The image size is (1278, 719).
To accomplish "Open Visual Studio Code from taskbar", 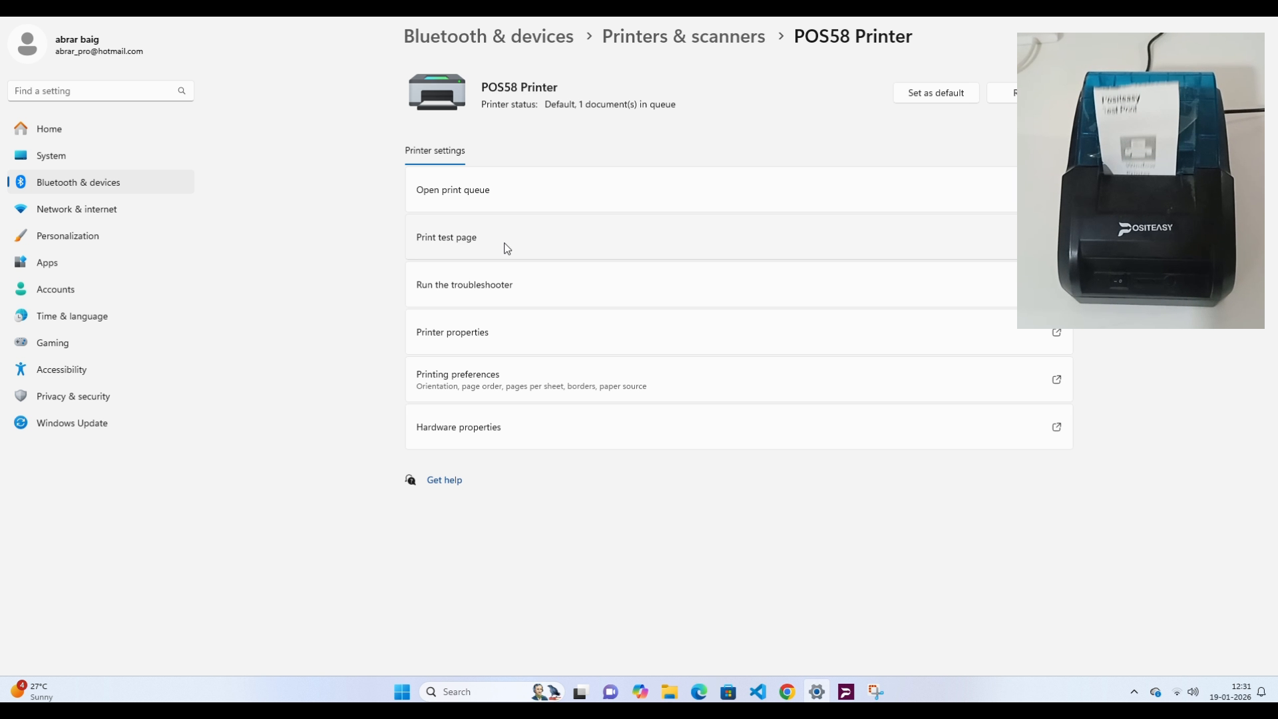I will tap(757, 692).
